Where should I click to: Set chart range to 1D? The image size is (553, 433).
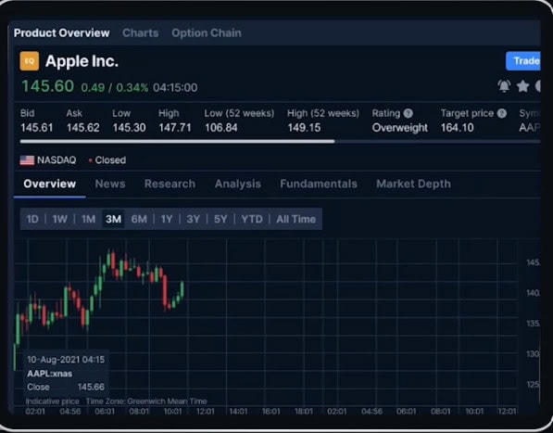tap(32, 219)
